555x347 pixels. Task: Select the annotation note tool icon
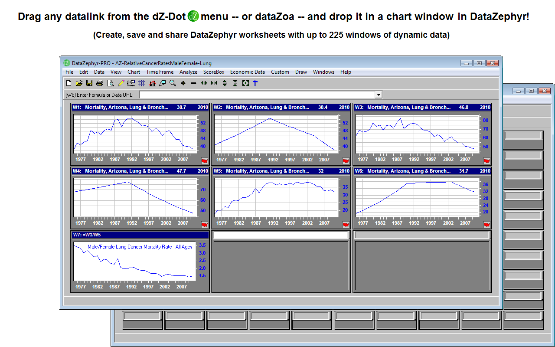click(x=162, y=83)
